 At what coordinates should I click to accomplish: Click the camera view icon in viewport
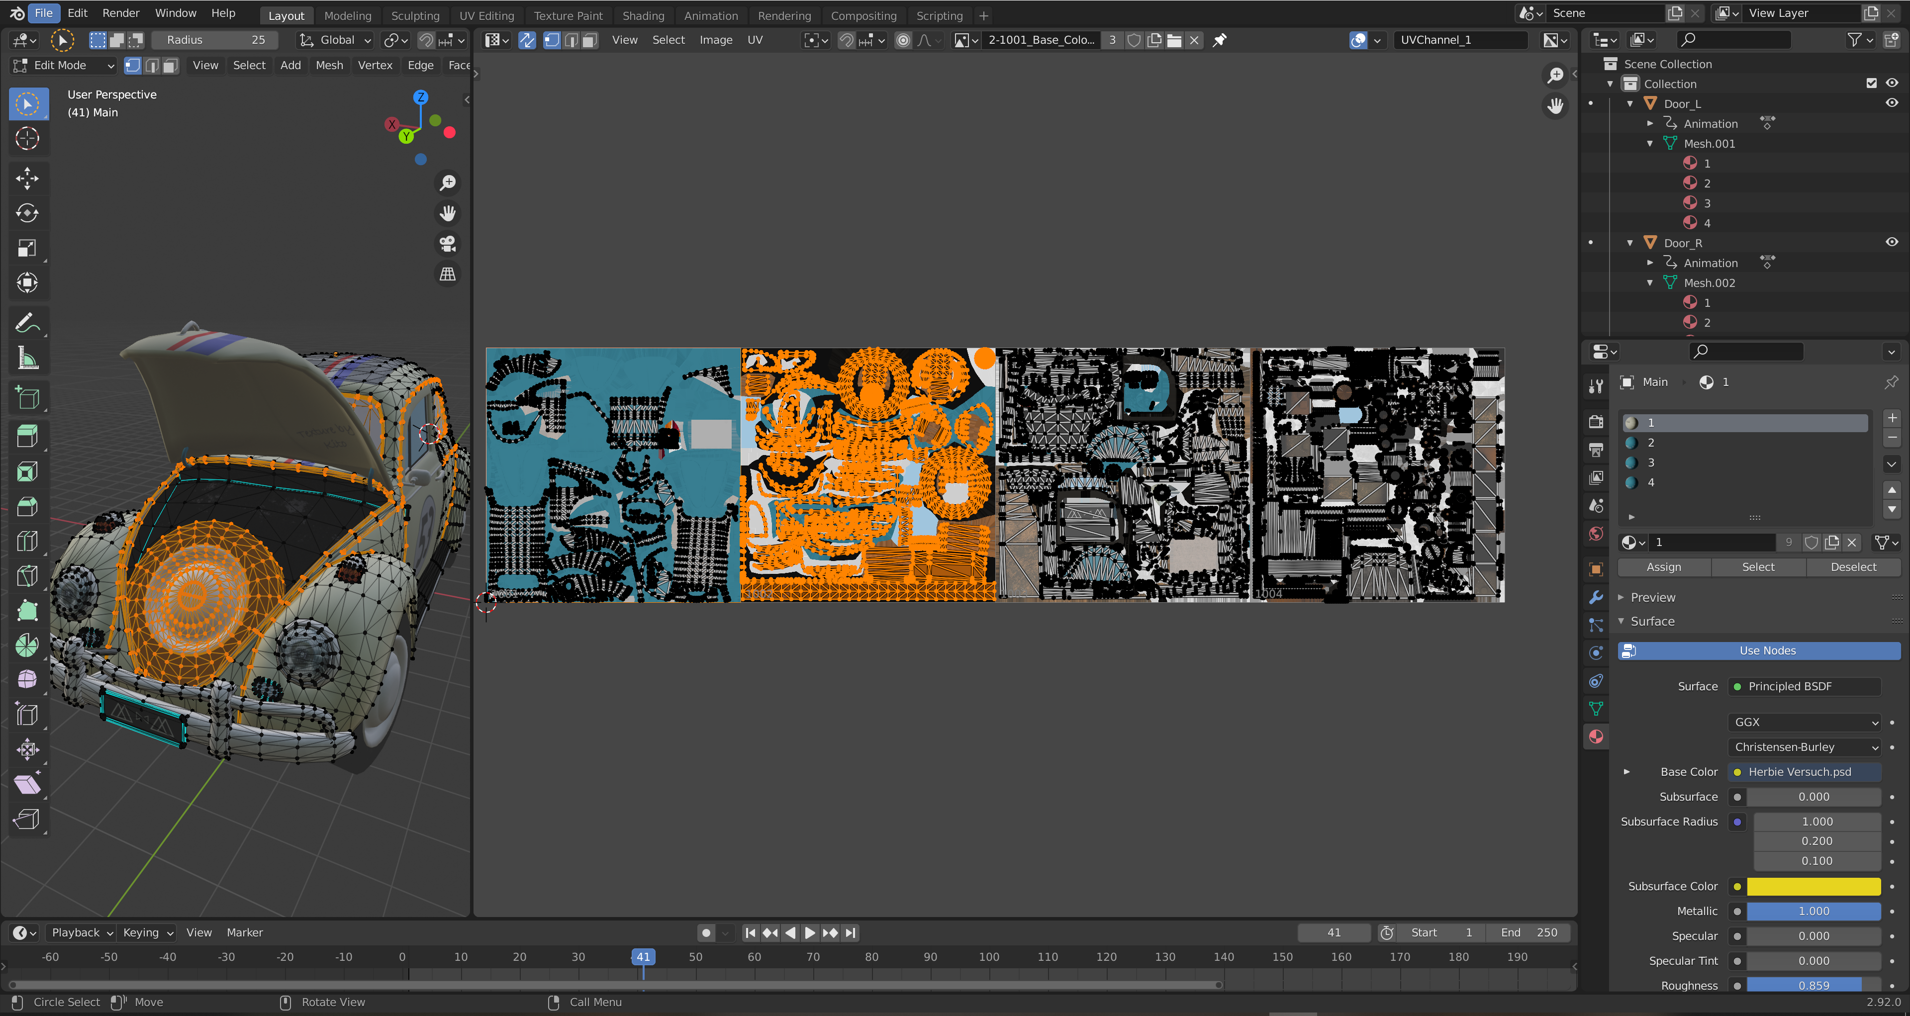pos(448,244)
